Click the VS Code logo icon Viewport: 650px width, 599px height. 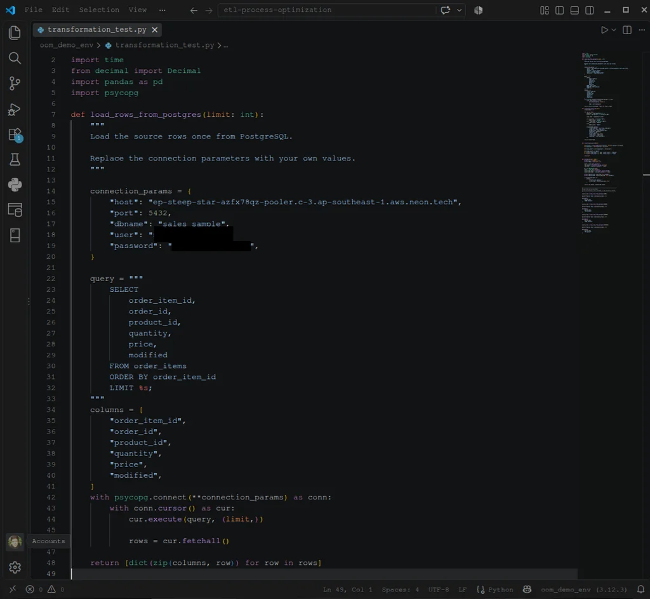click(10, 10)
